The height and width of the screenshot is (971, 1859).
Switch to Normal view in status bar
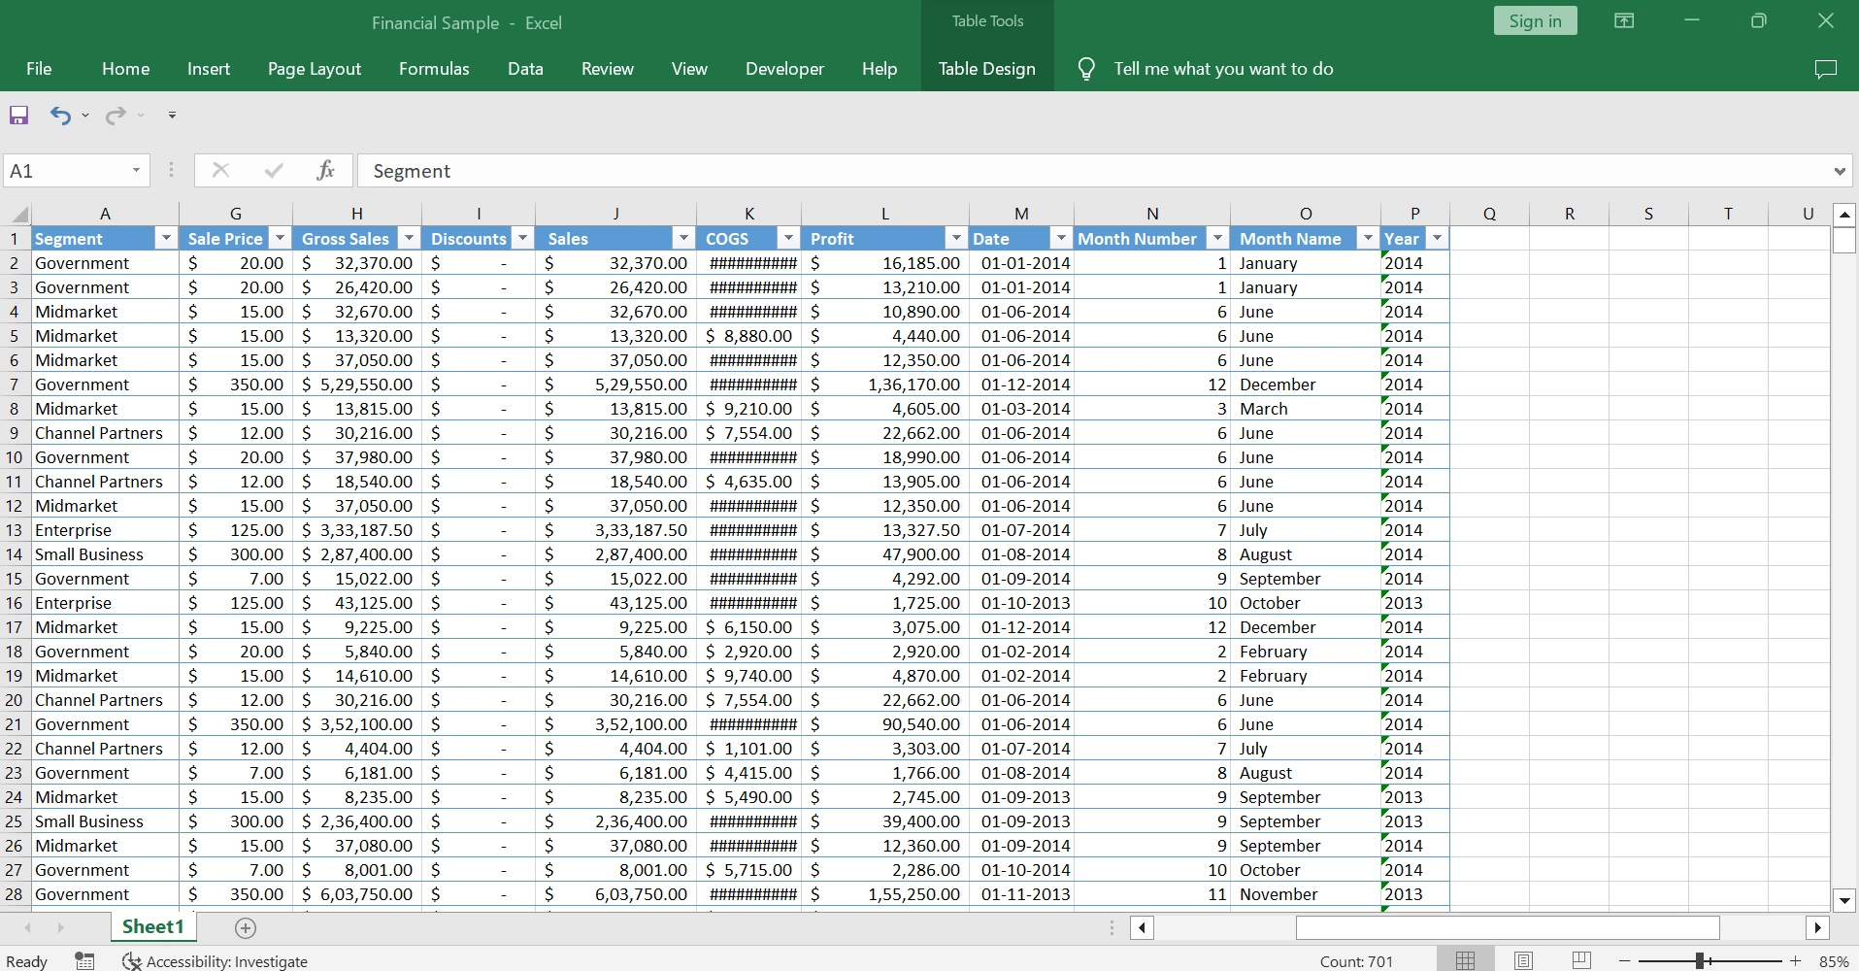point(1465,960)
